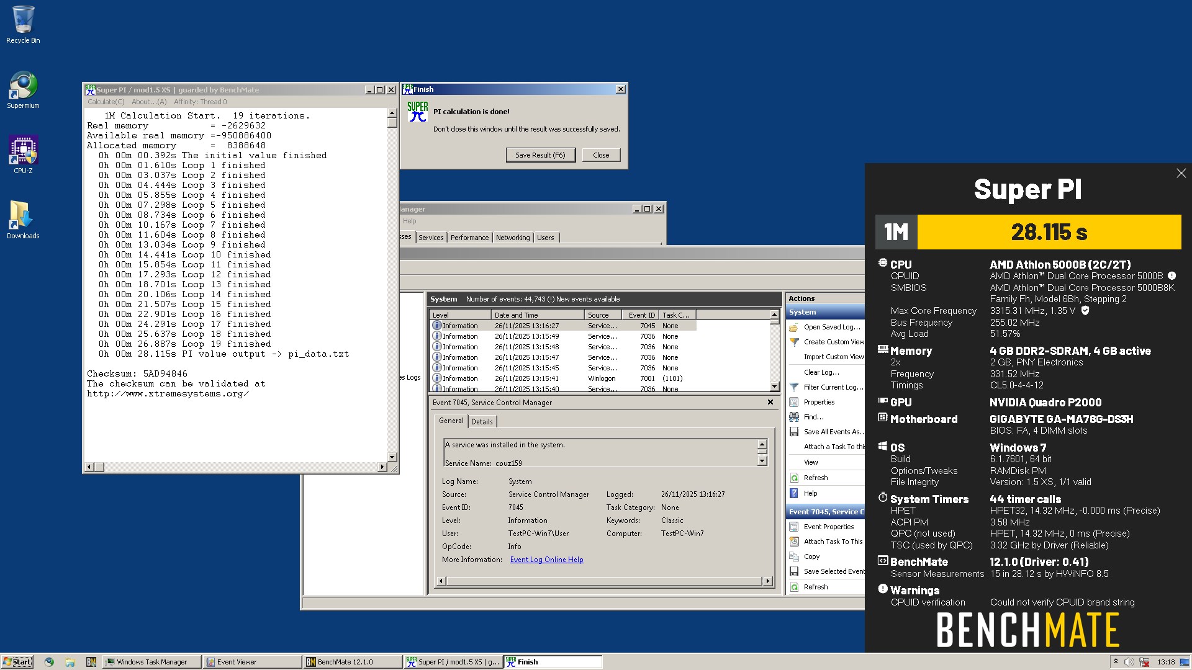Click the Save All Events floppy icon

click(x=793, y=432)
